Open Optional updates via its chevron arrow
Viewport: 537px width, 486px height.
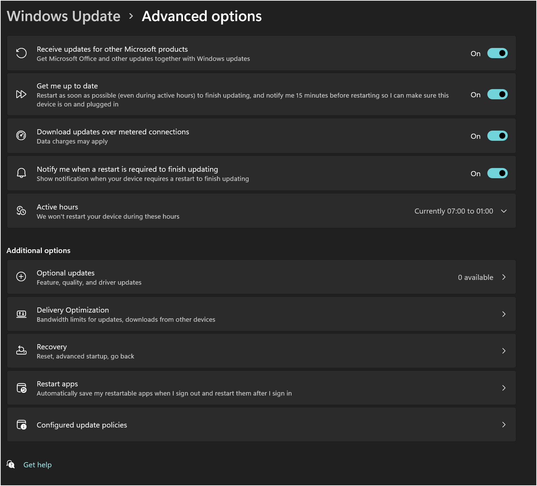point(504,277)
